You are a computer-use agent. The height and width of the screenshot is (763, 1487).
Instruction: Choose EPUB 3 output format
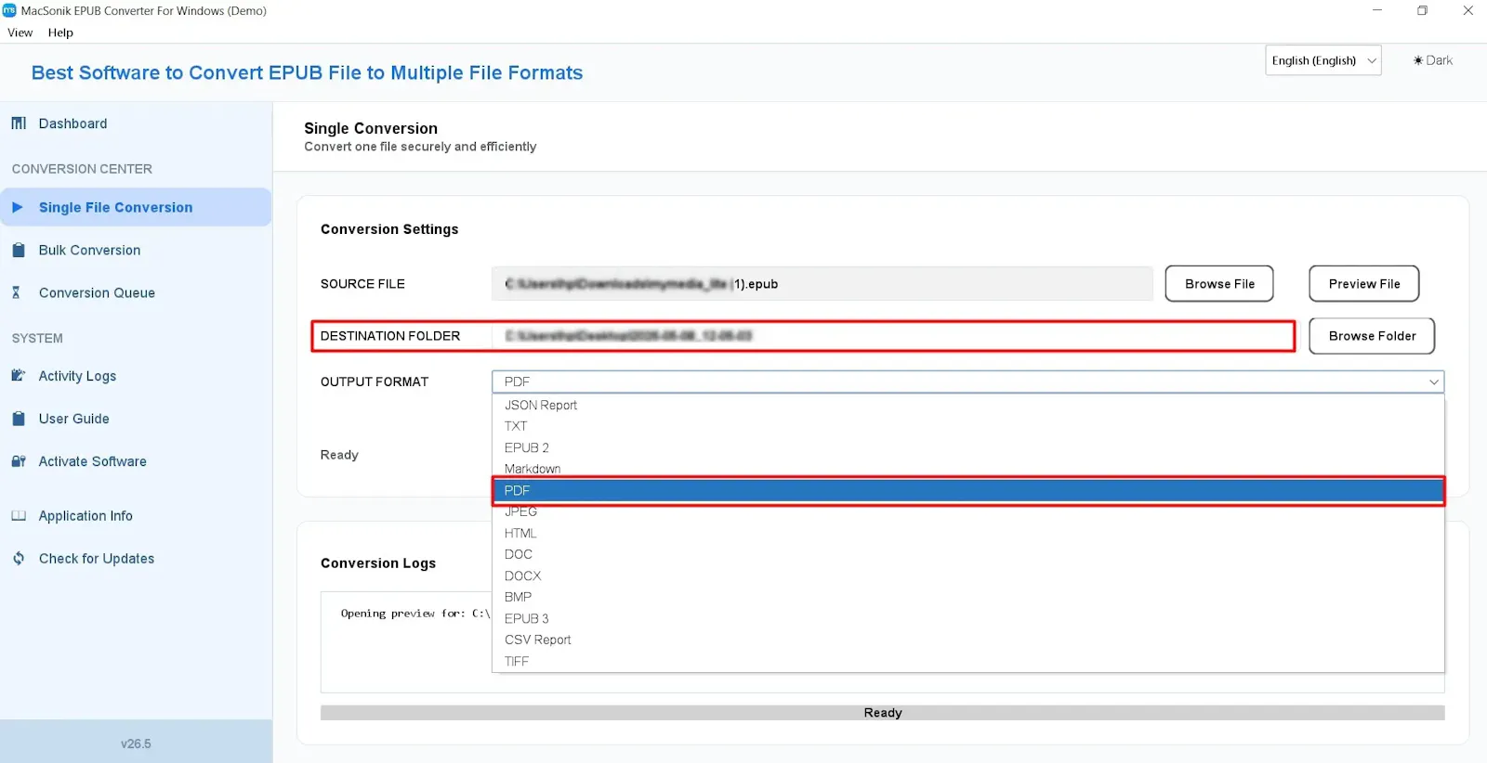967,618
